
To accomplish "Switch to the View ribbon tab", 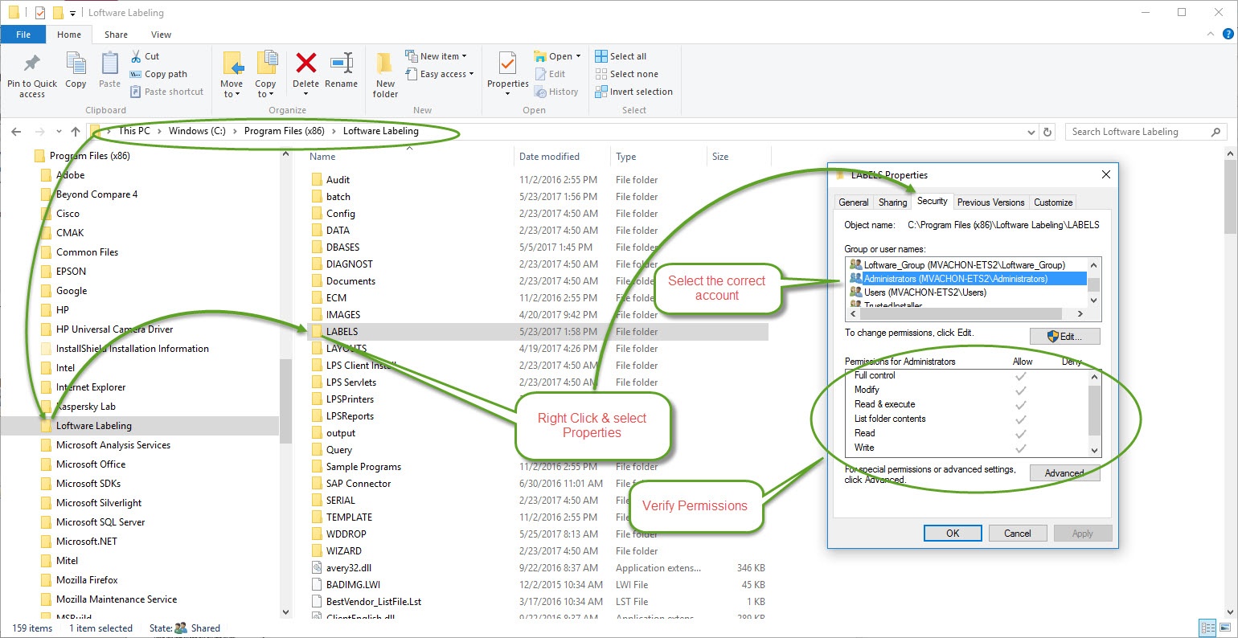I will 161,35.
